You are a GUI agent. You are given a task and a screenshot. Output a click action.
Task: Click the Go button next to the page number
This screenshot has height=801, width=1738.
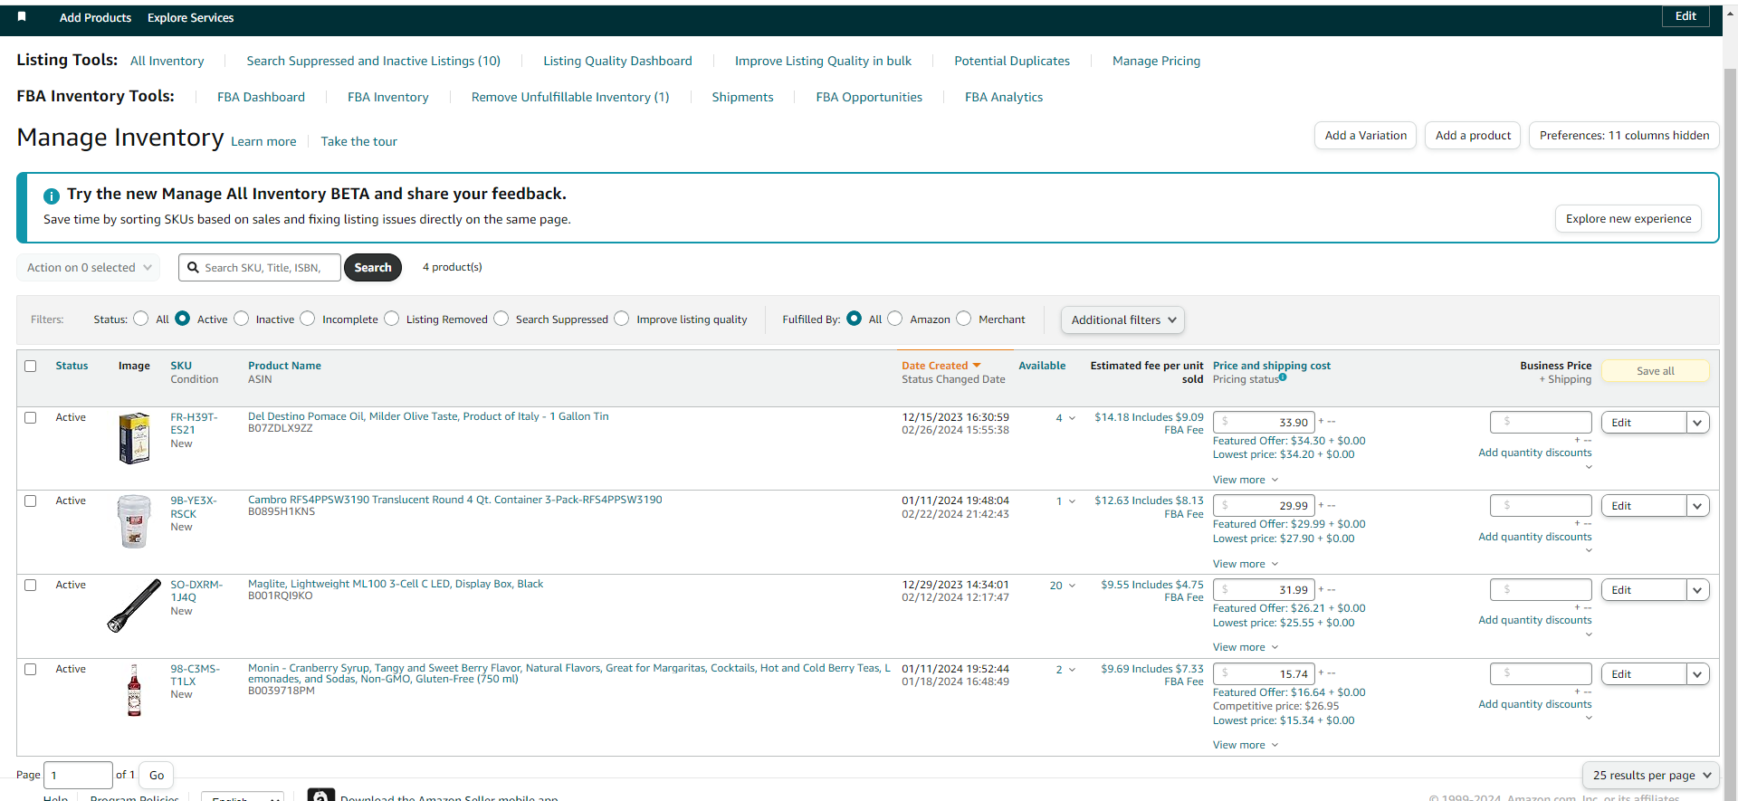157,776
